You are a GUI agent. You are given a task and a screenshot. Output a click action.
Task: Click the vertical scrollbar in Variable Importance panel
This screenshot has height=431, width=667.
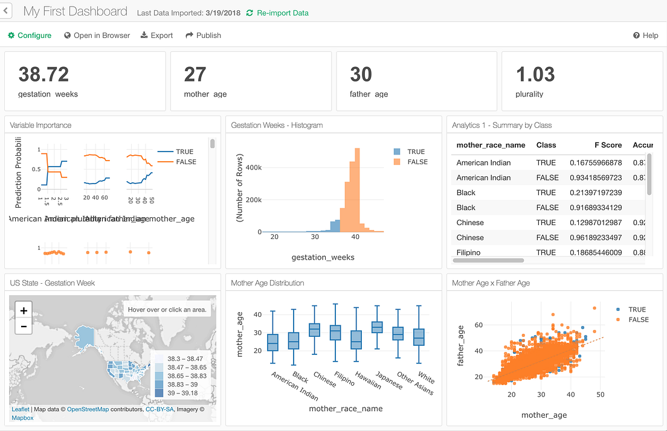tap(213, 145)
